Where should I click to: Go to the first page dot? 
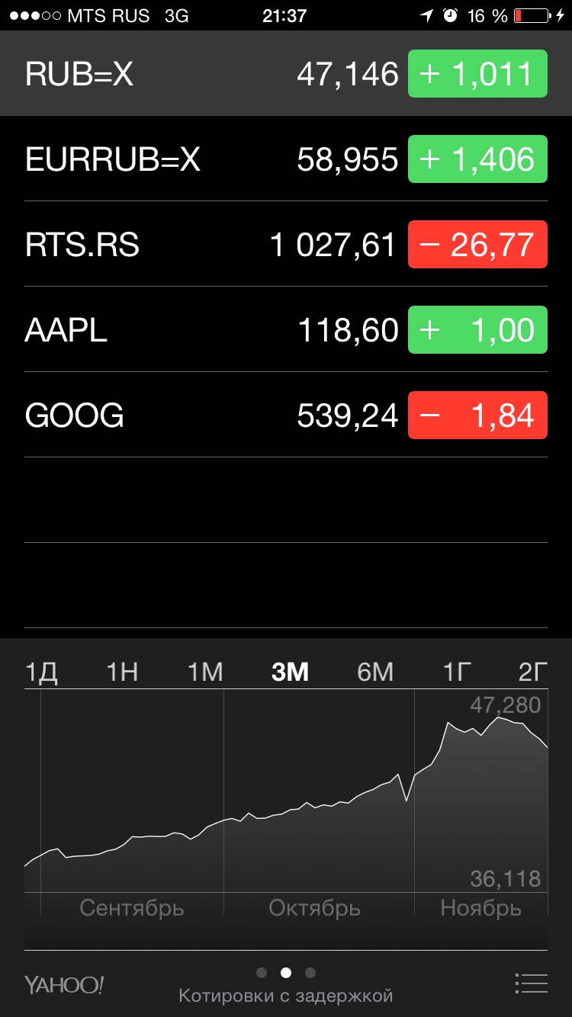point(262,973)
